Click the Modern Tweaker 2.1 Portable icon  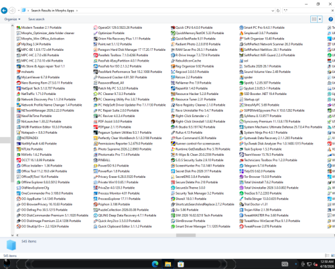19,27
